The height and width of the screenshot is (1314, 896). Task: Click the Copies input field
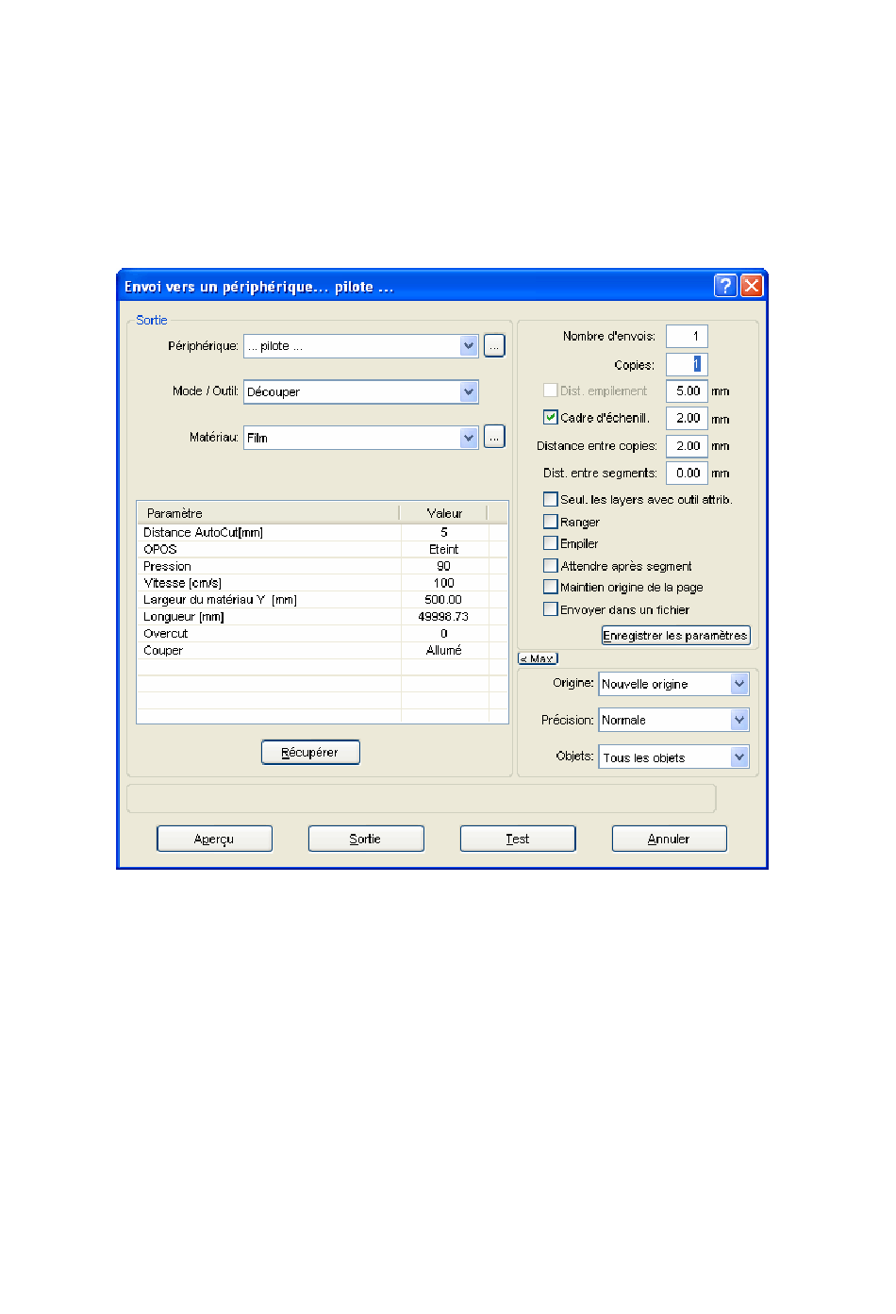click(687, 364)
